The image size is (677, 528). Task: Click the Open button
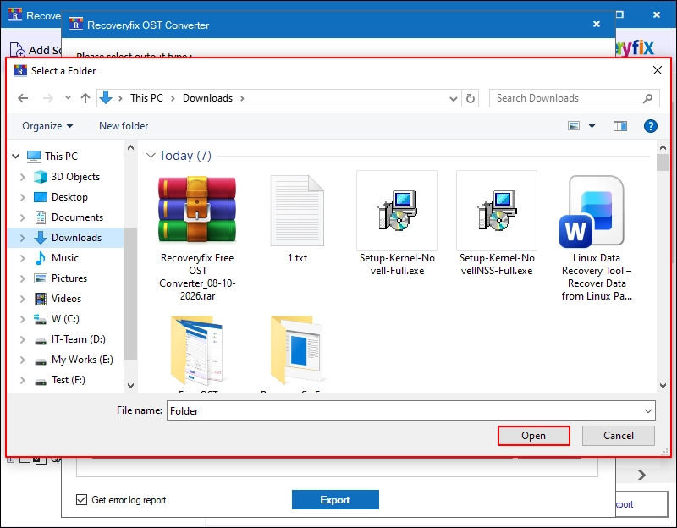click(x=534, y=436)
